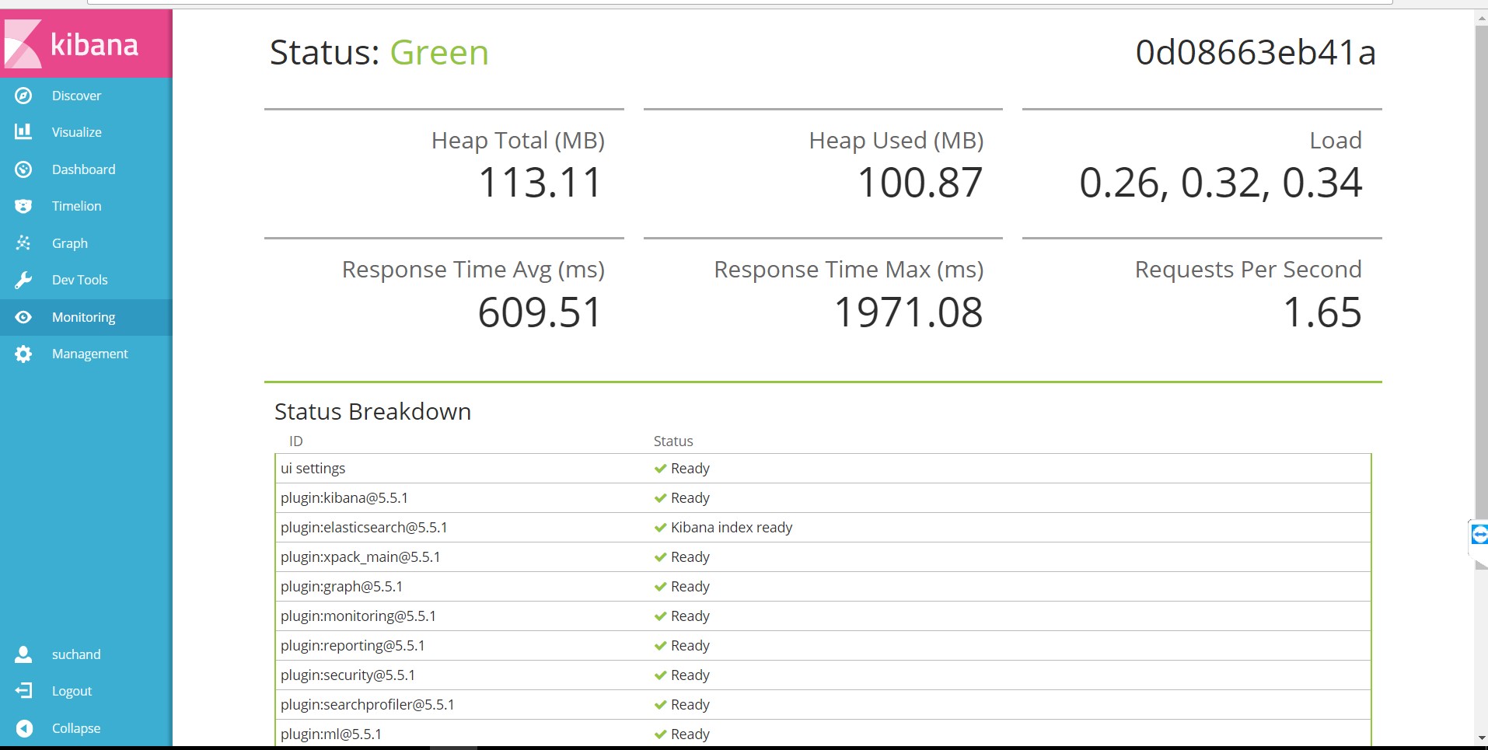Image resolution: width=1488 pixels, height=750 pixels.
Task: Click the Heap Used value 100.87
Action: tap(920, 183)
